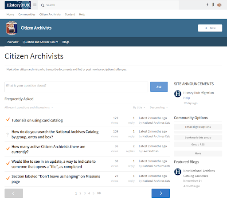The height and width of the screenshot is (200, 227).
Task: Open the Communities menu item
Action: (27, 14)
